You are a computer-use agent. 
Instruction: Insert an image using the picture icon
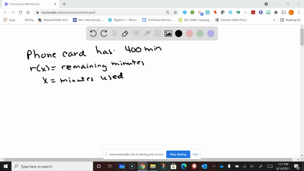(168, 34)
